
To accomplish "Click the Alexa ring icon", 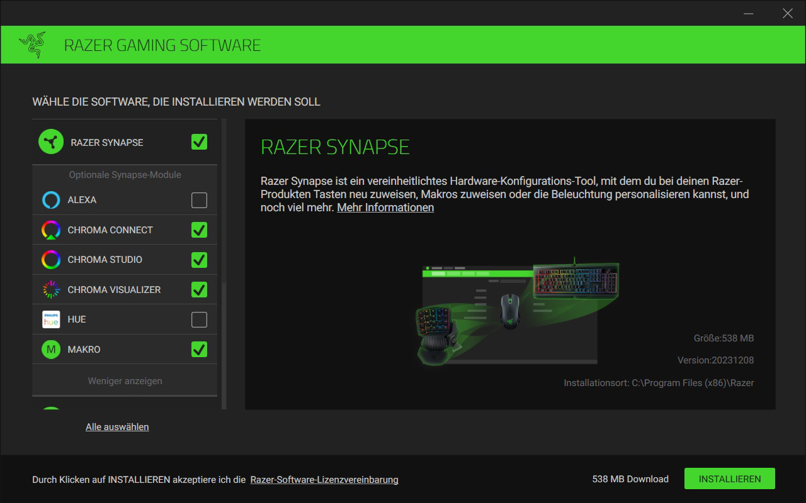I will pos(51,200).
